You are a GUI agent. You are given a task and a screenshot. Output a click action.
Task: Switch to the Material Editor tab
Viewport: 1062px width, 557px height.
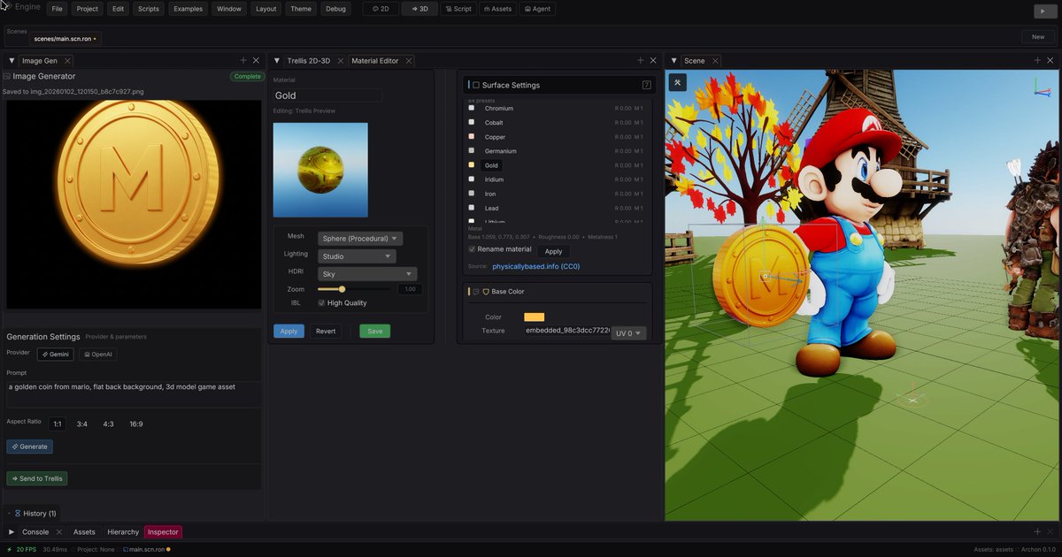(x=375, y=61)
